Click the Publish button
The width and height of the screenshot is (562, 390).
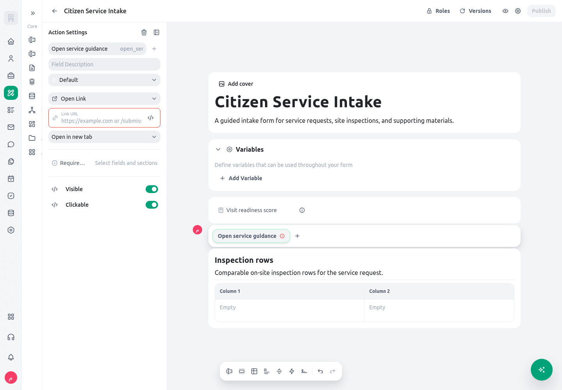(541, 11)
